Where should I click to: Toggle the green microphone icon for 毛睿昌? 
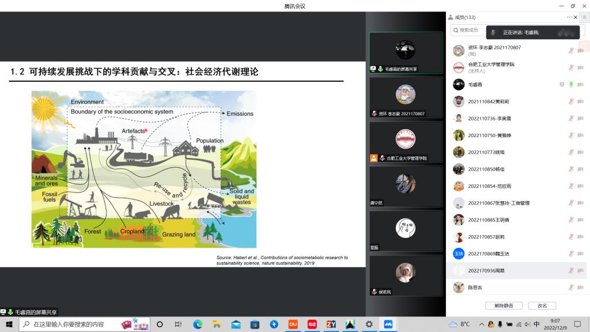571,85
